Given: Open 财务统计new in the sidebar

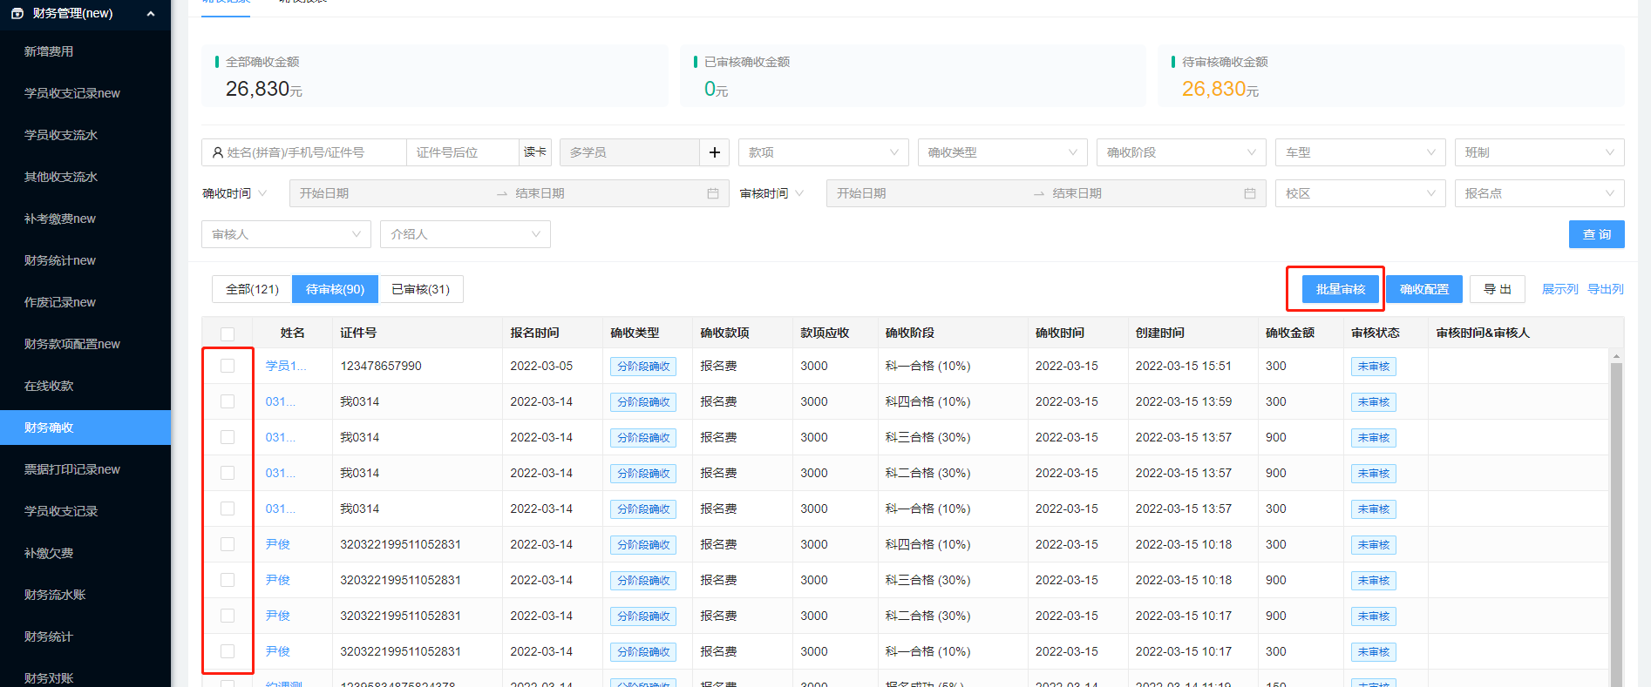Looking at the screenshot, I should click(60, 260).
